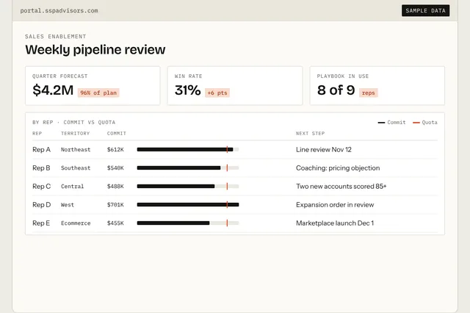470x313 pixels.
Task: Click the SALES ENABLEMENT label
Action: click(56, 36)
